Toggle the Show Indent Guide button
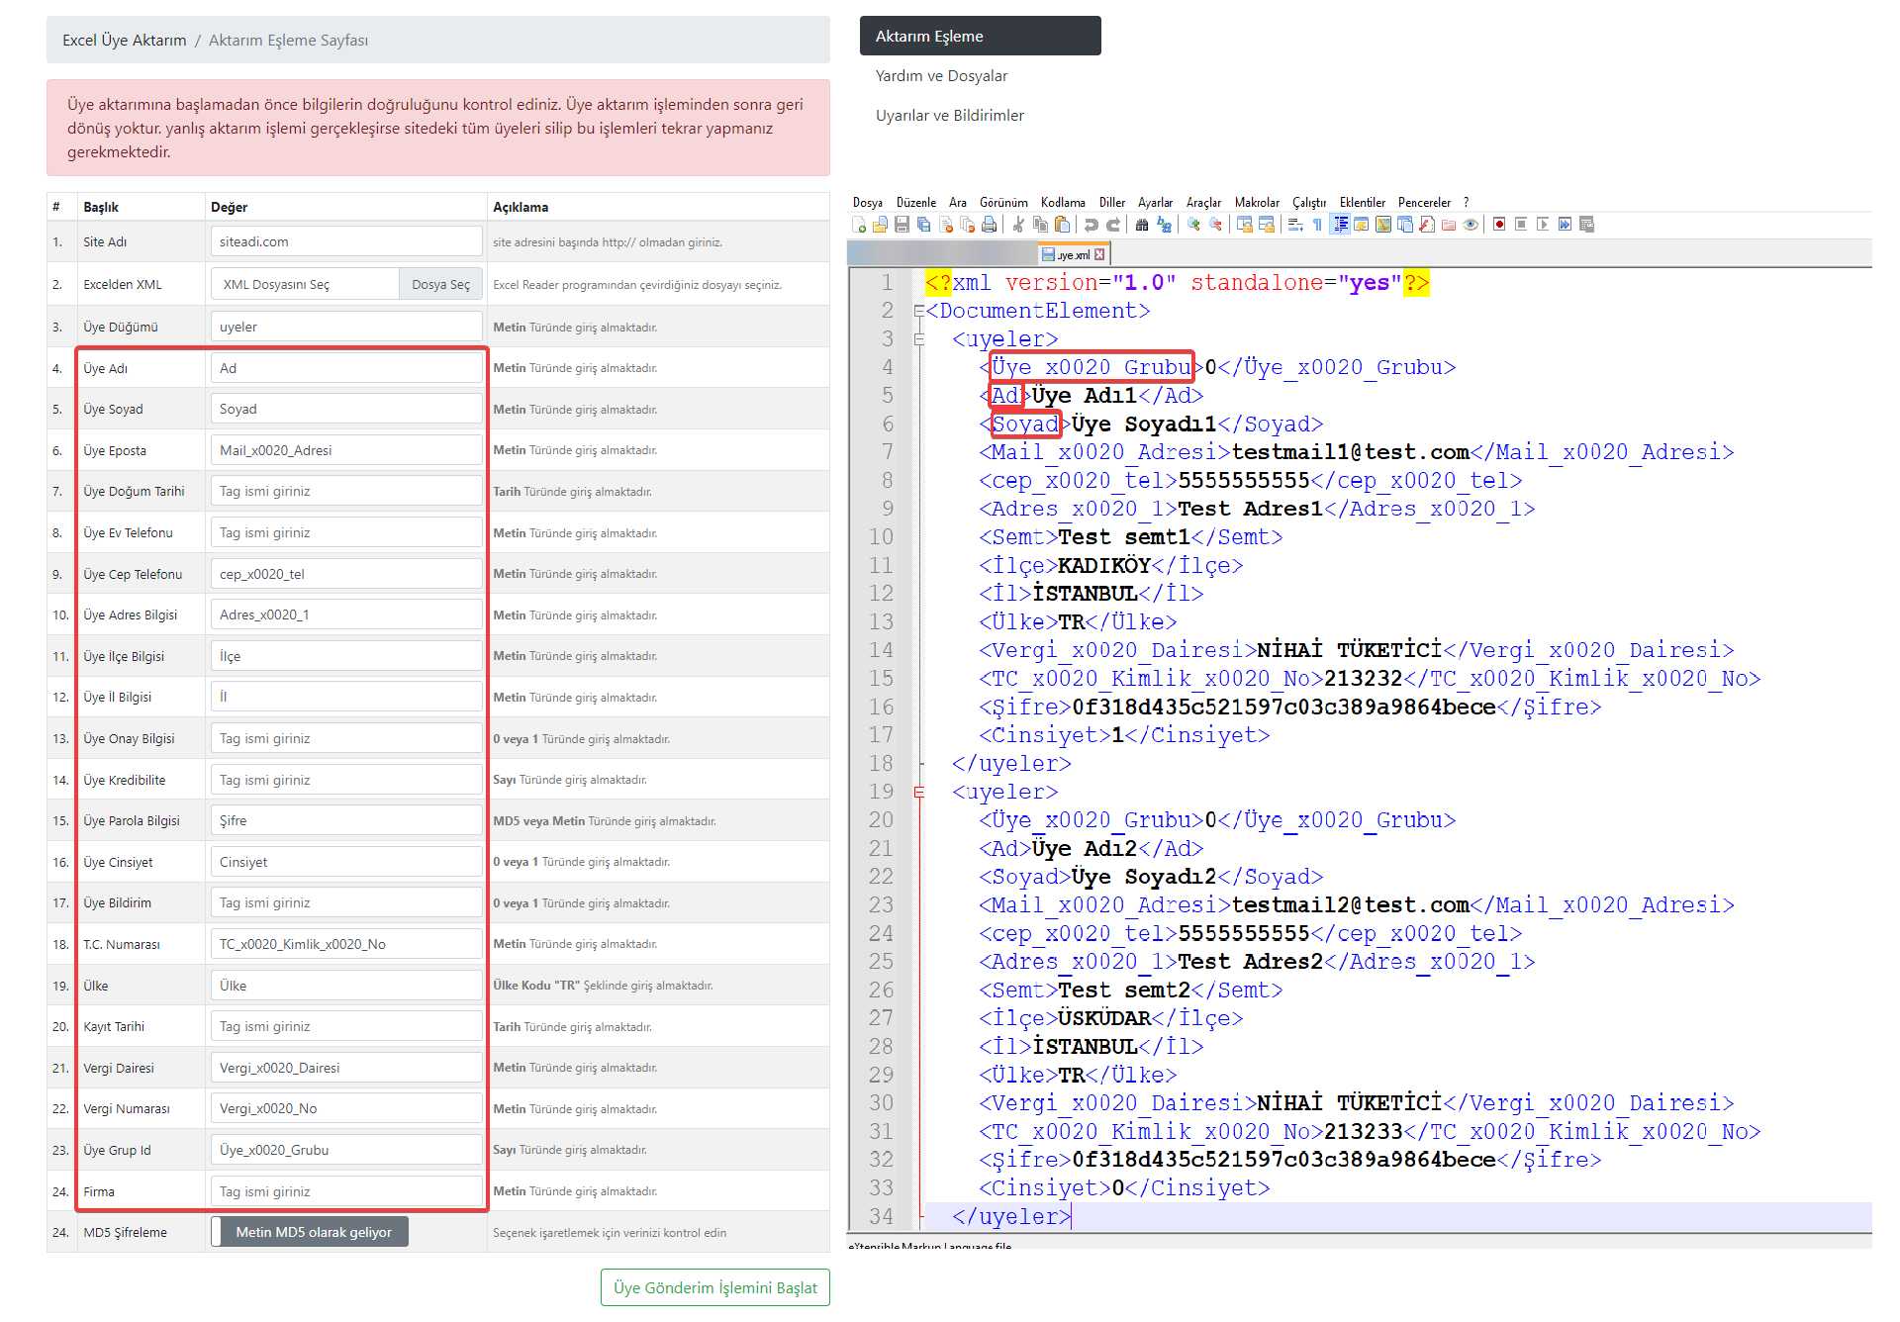Viewport: 1900px width, 1322px height. [1340, 225]
